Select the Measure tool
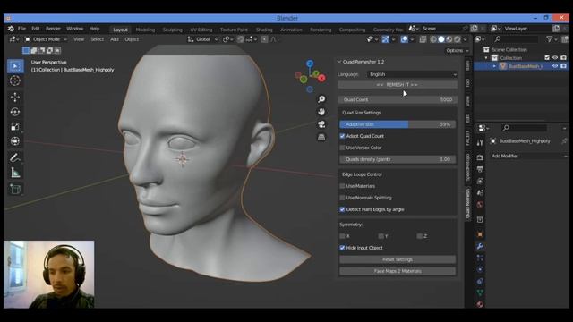This screenshot has height=322, width=573. (x=15, y=173)
